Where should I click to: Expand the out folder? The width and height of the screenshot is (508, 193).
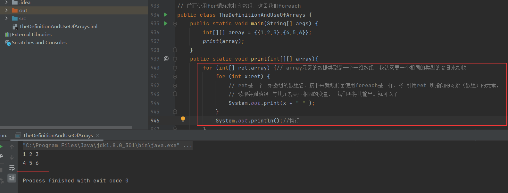pyautogui.click(x=6, y=10)
